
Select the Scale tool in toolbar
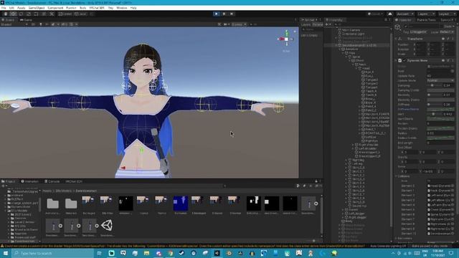(29, 14)
